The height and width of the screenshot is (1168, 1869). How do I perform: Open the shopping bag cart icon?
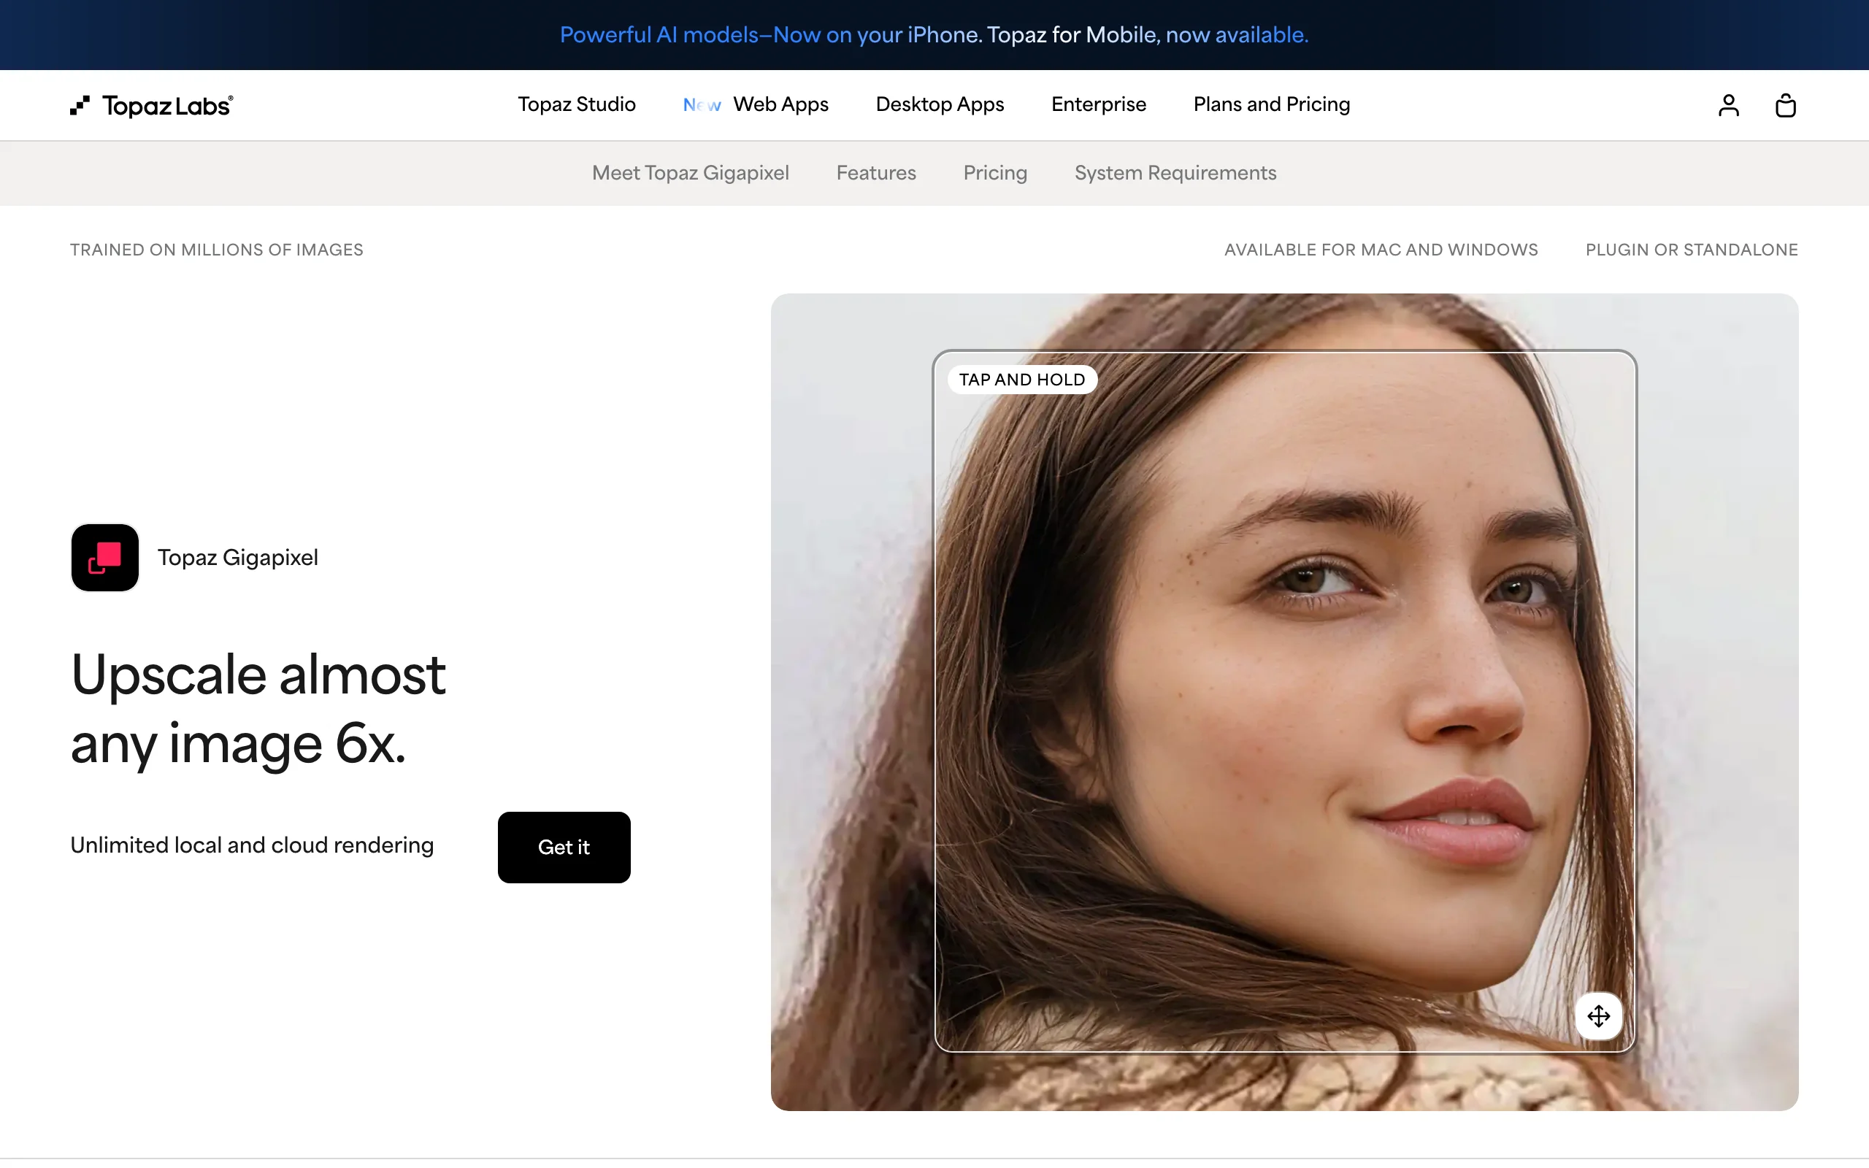[1786, 105]
